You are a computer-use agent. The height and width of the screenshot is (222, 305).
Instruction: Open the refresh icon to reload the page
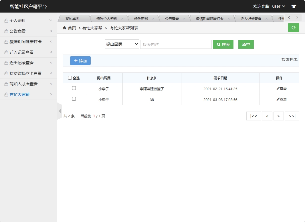pyautogui.click(x=293, y=28)
